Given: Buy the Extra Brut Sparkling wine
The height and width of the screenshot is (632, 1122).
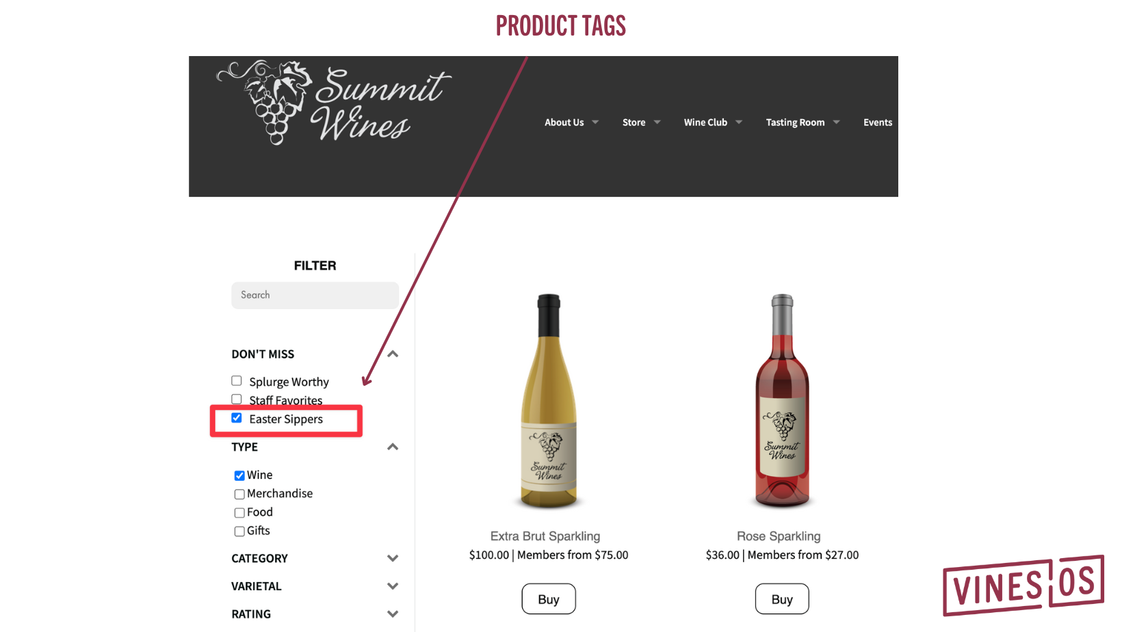Looking at the screenshot, I should 548,599.
